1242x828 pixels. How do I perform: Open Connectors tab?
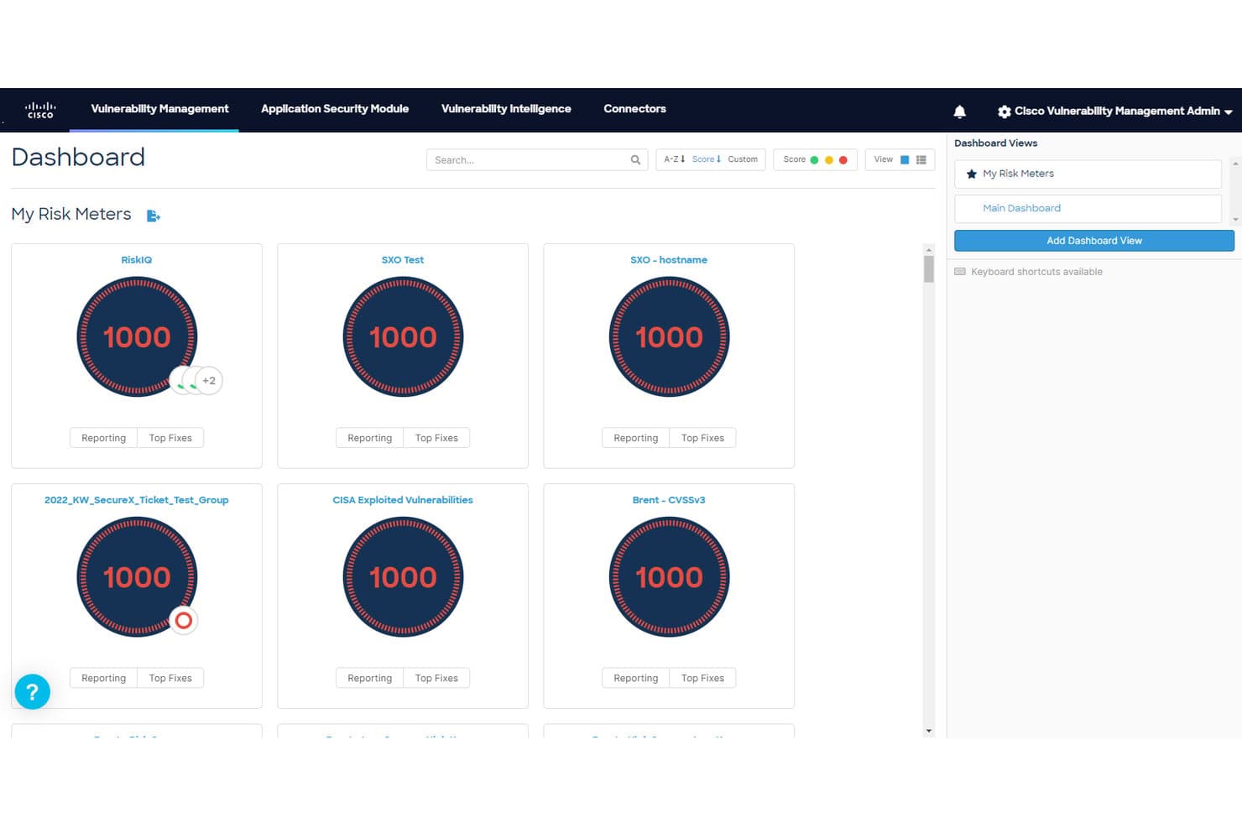click(634, 109)
